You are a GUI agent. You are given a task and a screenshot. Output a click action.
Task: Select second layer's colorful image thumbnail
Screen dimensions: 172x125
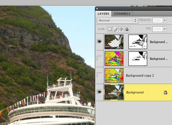(114, 58)
